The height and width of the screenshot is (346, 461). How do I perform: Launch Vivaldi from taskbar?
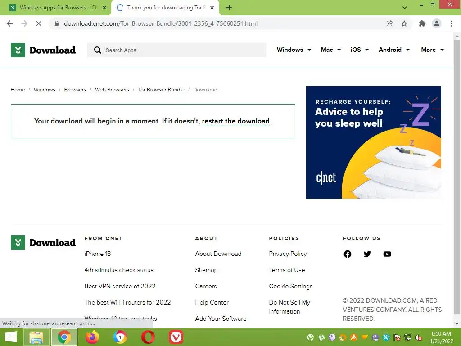[x=176, y=337]
